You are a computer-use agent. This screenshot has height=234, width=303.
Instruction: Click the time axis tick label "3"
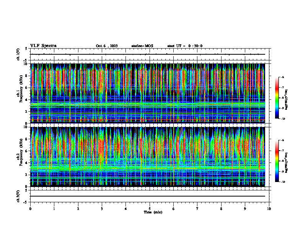coord(102,209)
